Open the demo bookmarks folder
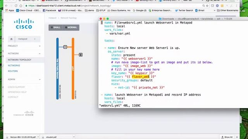248x139 pixels. tap(90, 10)
